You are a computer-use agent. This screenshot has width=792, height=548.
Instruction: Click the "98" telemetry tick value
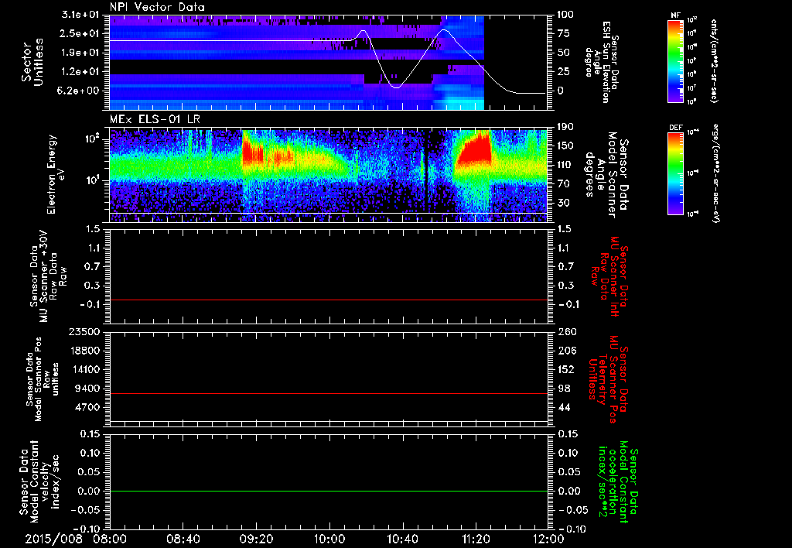pos(564,389)
